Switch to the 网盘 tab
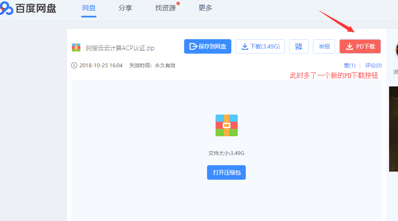Viewport: 398px width, 221px height. [x=89, y=8]
